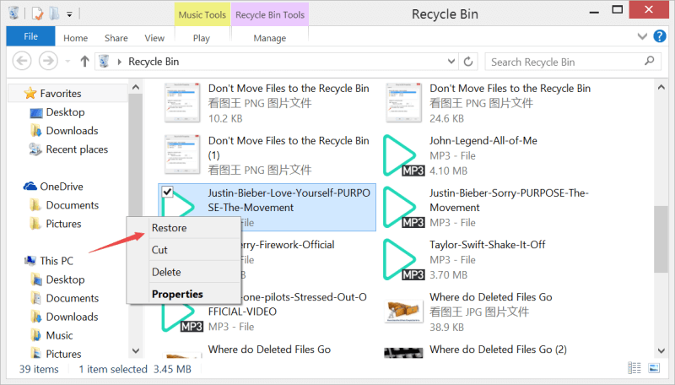675x385 pixels.
Task: Choose Properties from the context menu
Action: tap(184, 294)
